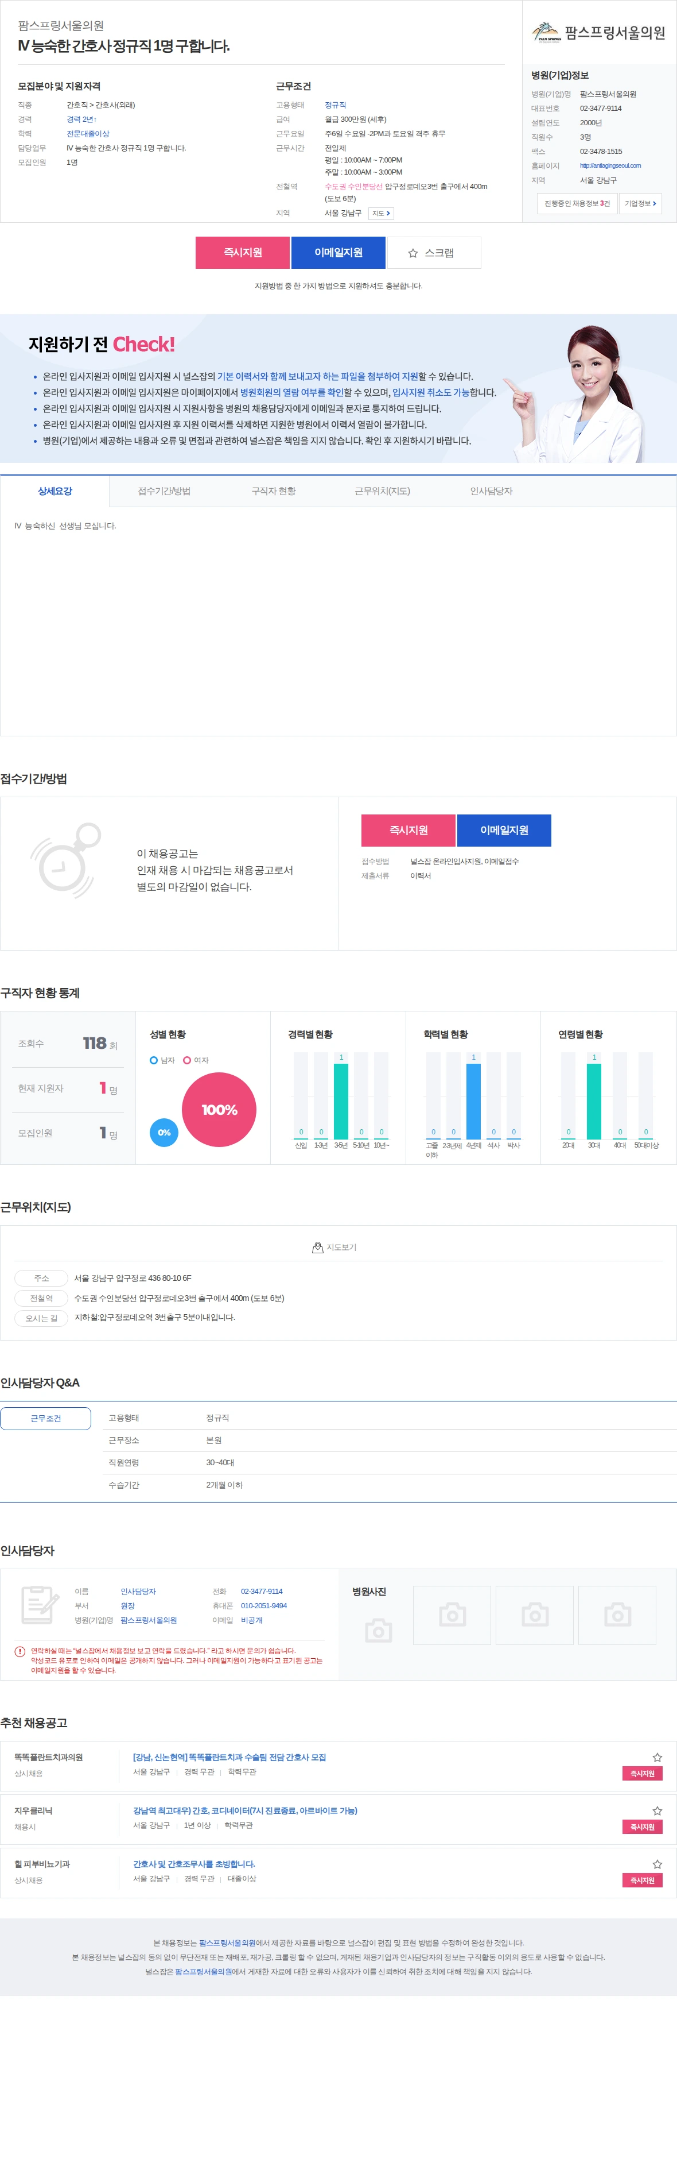
Task: Click the 인사담당자 name link
Action: click(x=138, y=1591)
